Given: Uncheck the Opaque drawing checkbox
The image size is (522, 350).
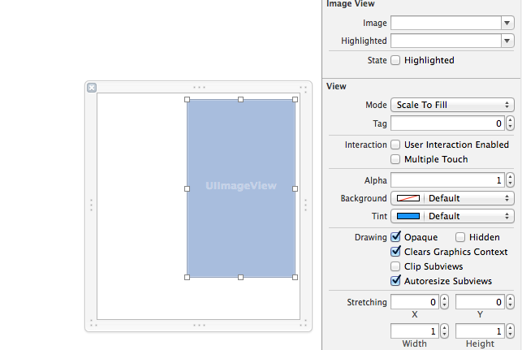Looking at the screenshot, I should coord(395,237).
